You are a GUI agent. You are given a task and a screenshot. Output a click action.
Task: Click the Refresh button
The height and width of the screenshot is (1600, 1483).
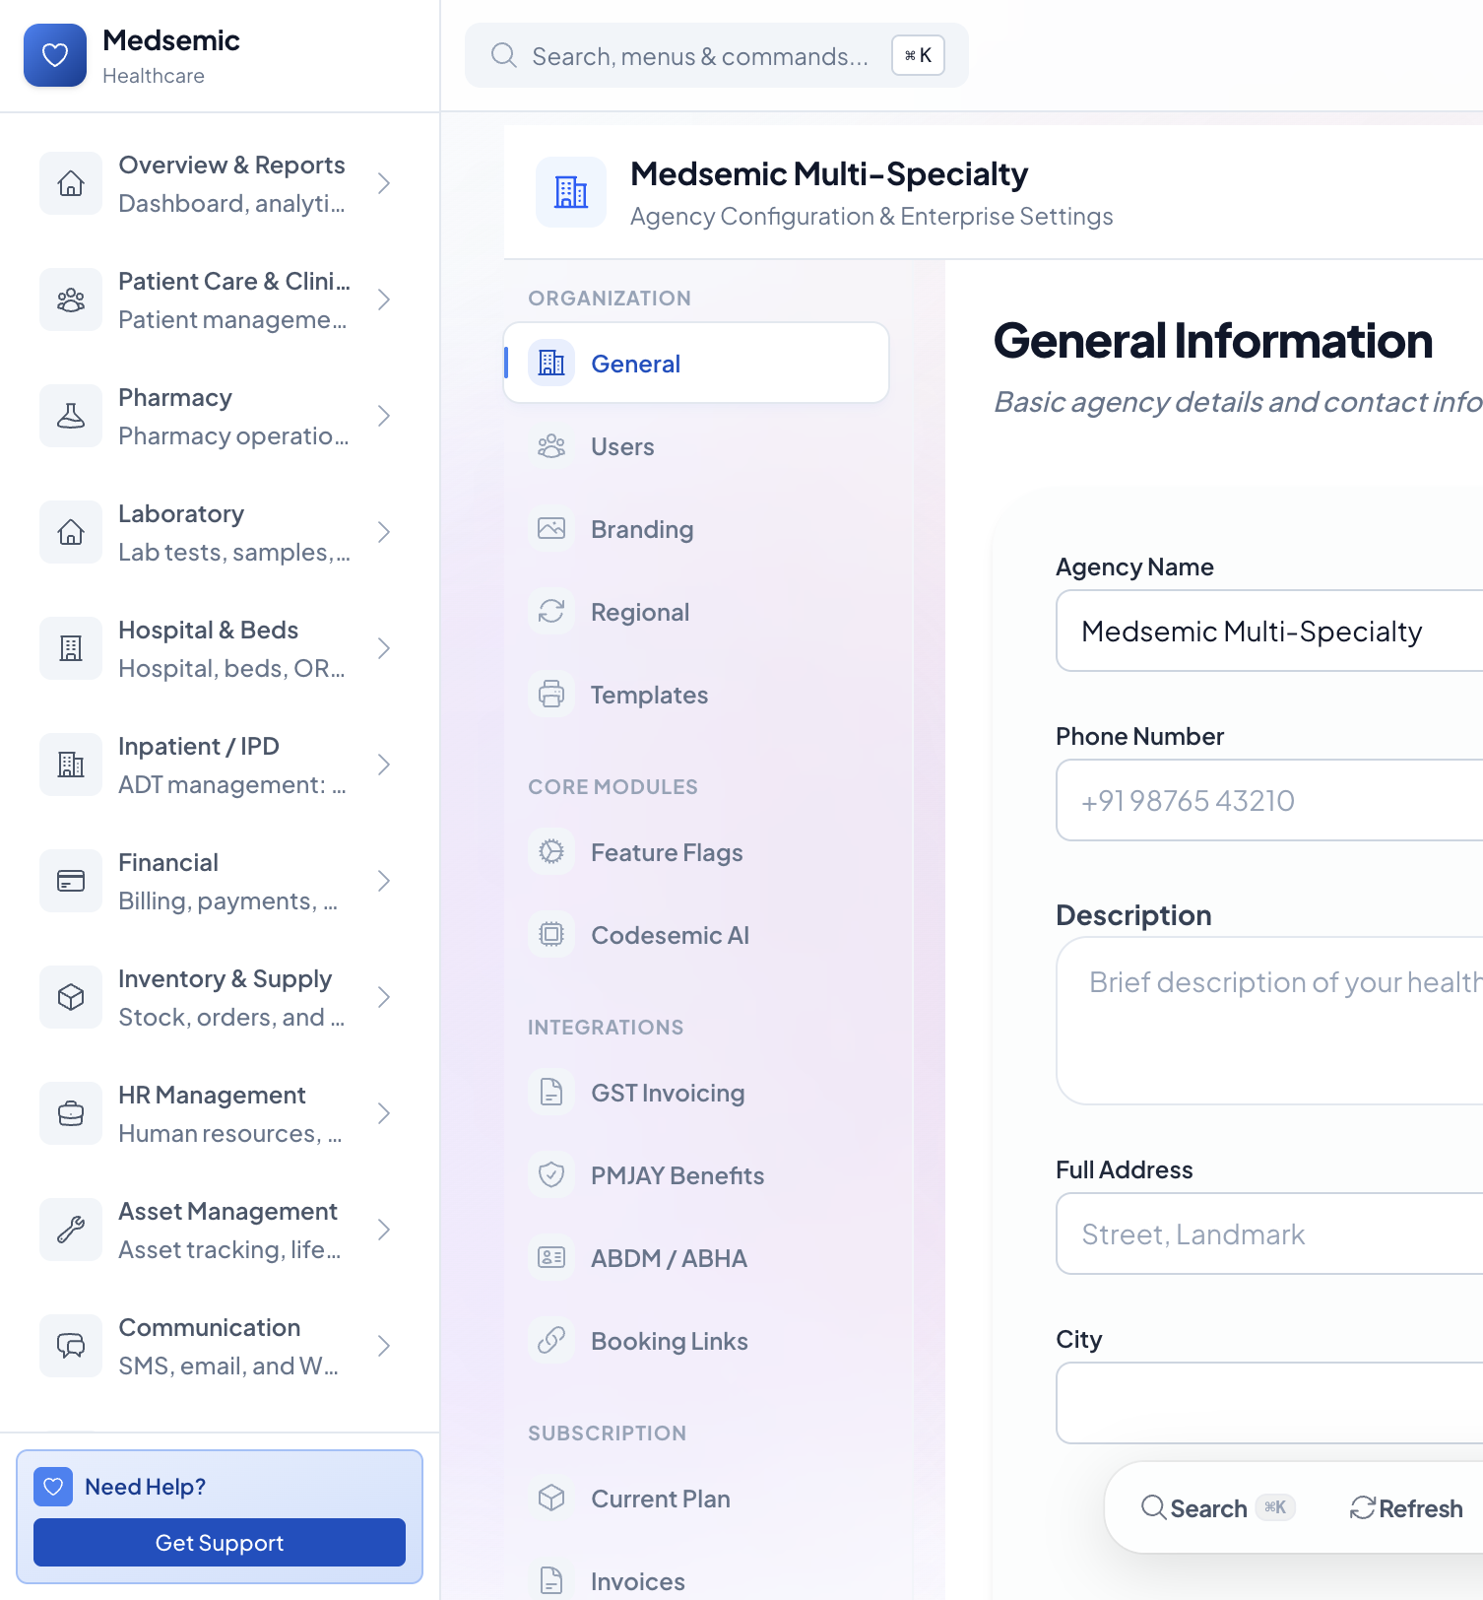tap(1406, 1508)
